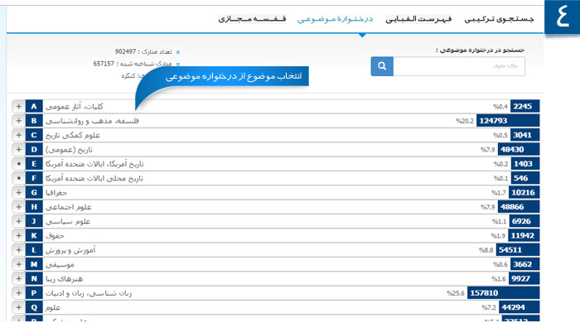Focus the subject tree search input field
580x323 pixels.
point(459,66)
